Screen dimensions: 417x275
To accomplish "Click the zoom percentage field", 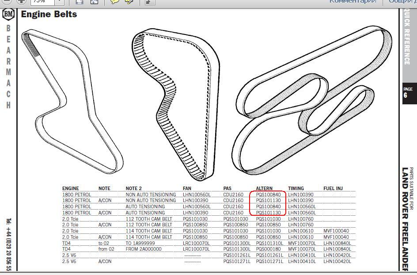I will 43,2.
